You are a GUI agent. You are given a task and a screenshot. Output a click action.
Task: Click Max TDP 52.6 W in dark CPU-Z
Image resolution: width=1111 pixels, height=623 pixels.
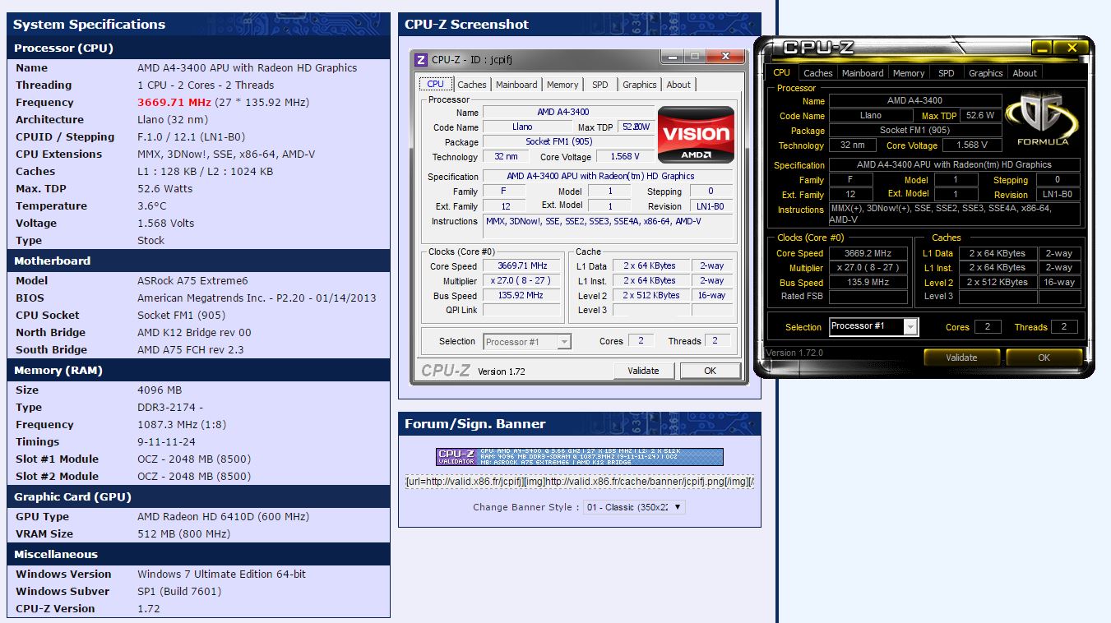pos(980,116)
